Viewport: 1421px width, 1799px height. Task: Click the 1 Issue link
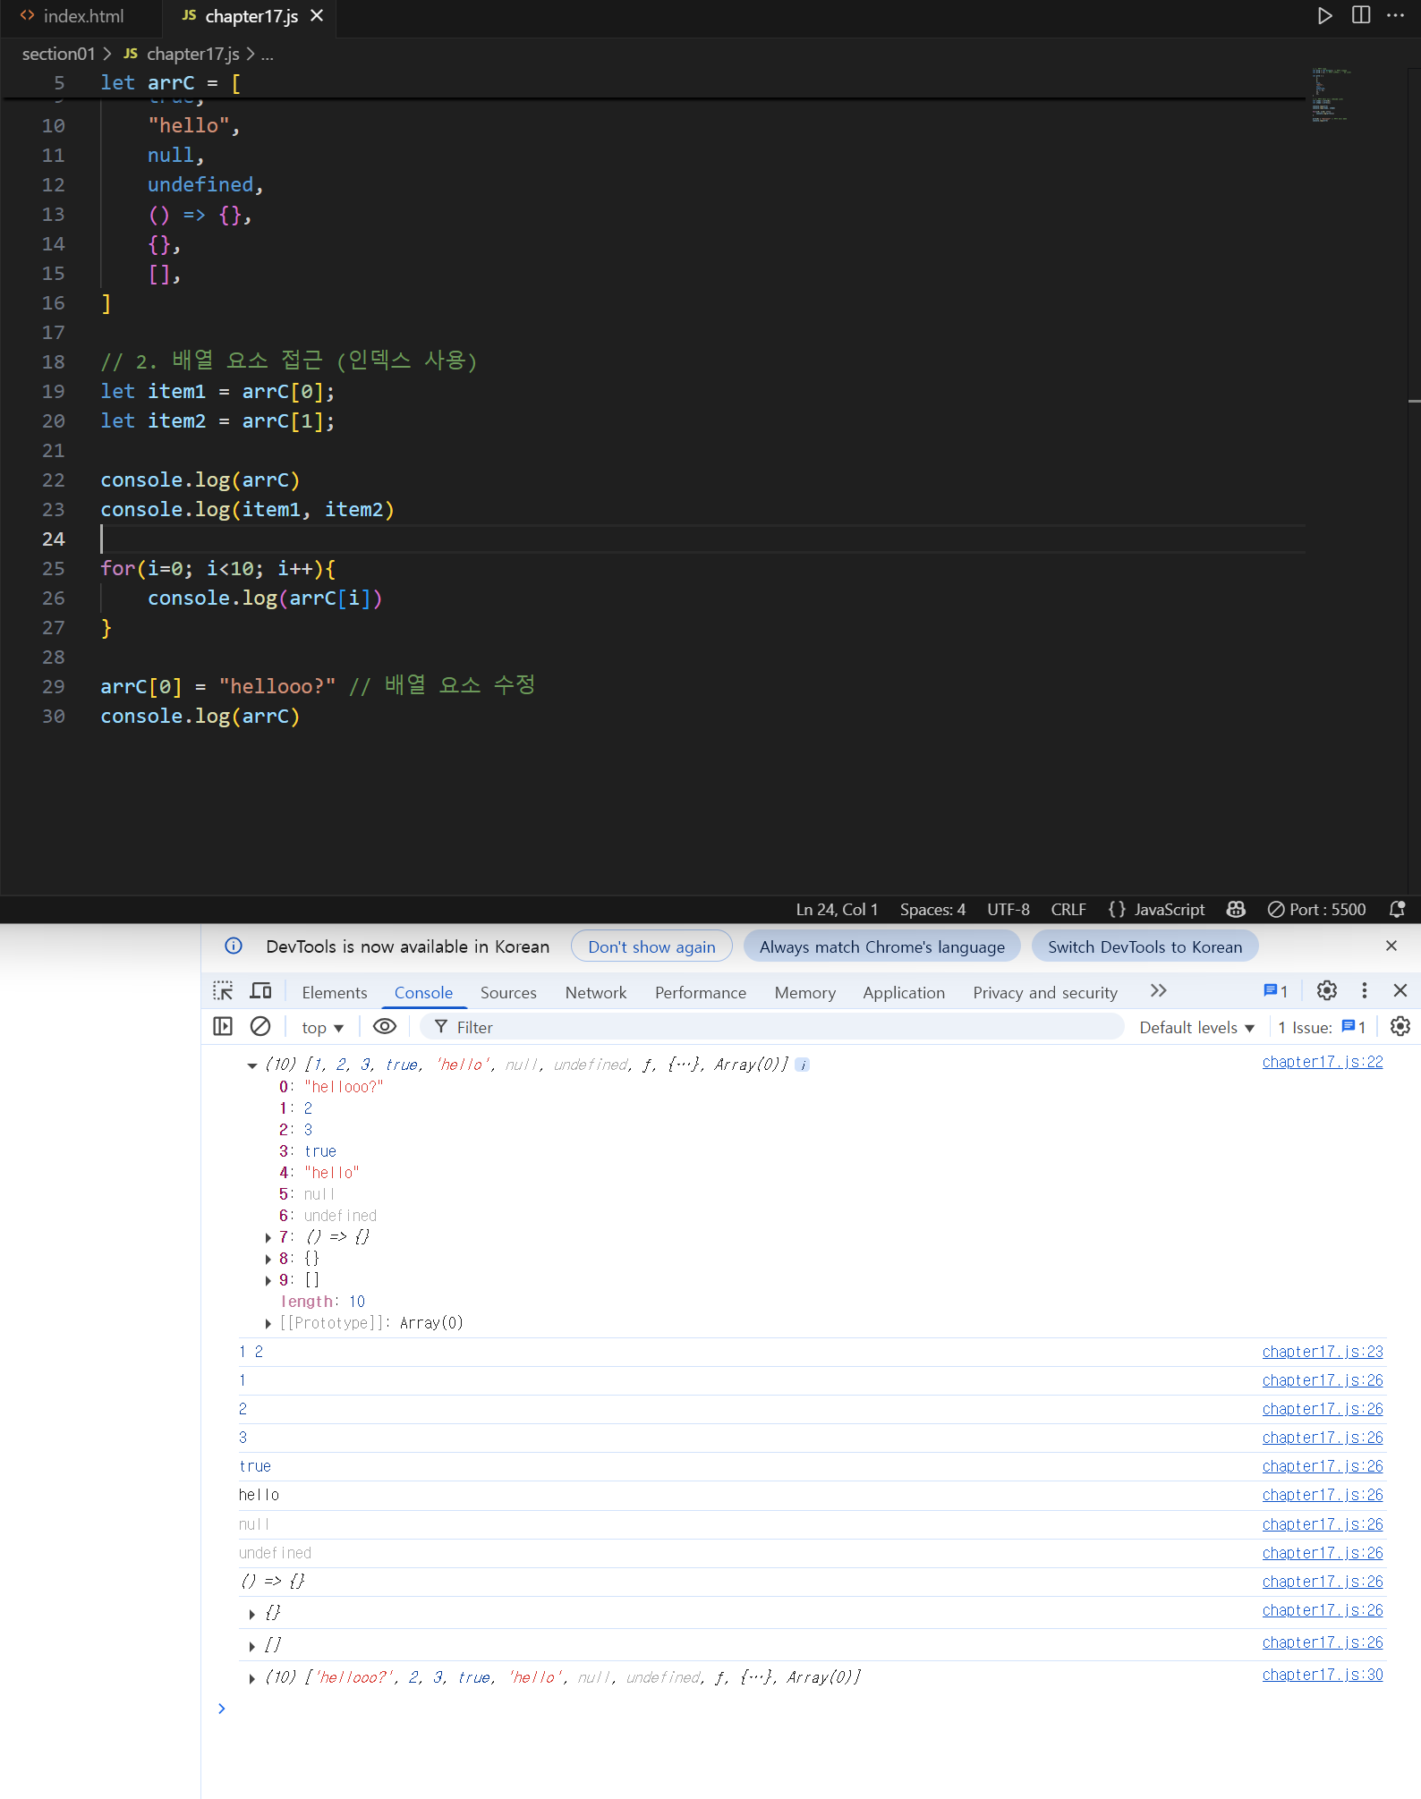1321,1027
